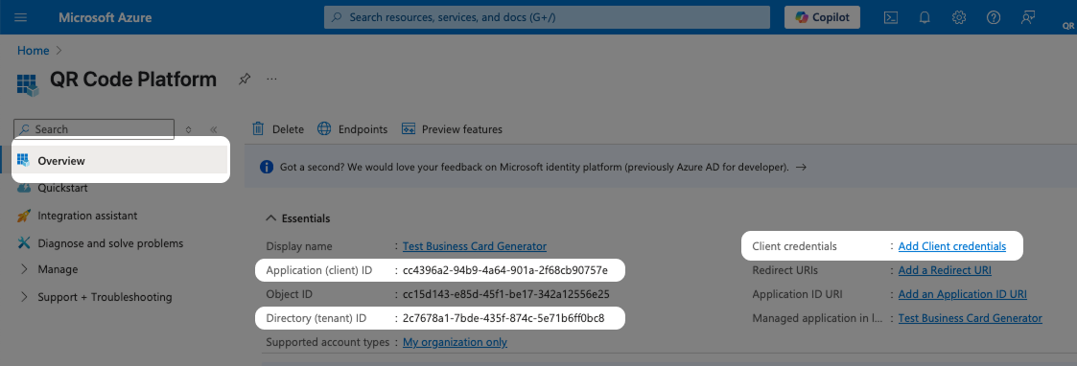Click the feedback banner arrow
The image size is (1077, 366).
pyautogui.click(x=801, y=167)
